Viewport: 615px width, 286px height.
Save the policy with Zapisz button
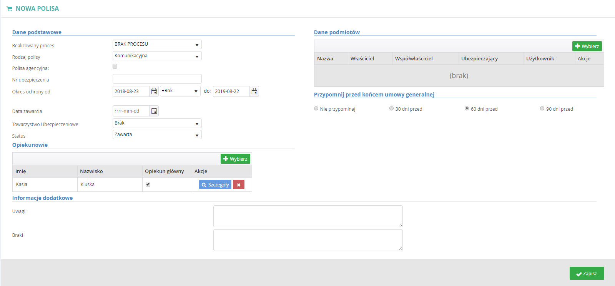coord(587,273)
